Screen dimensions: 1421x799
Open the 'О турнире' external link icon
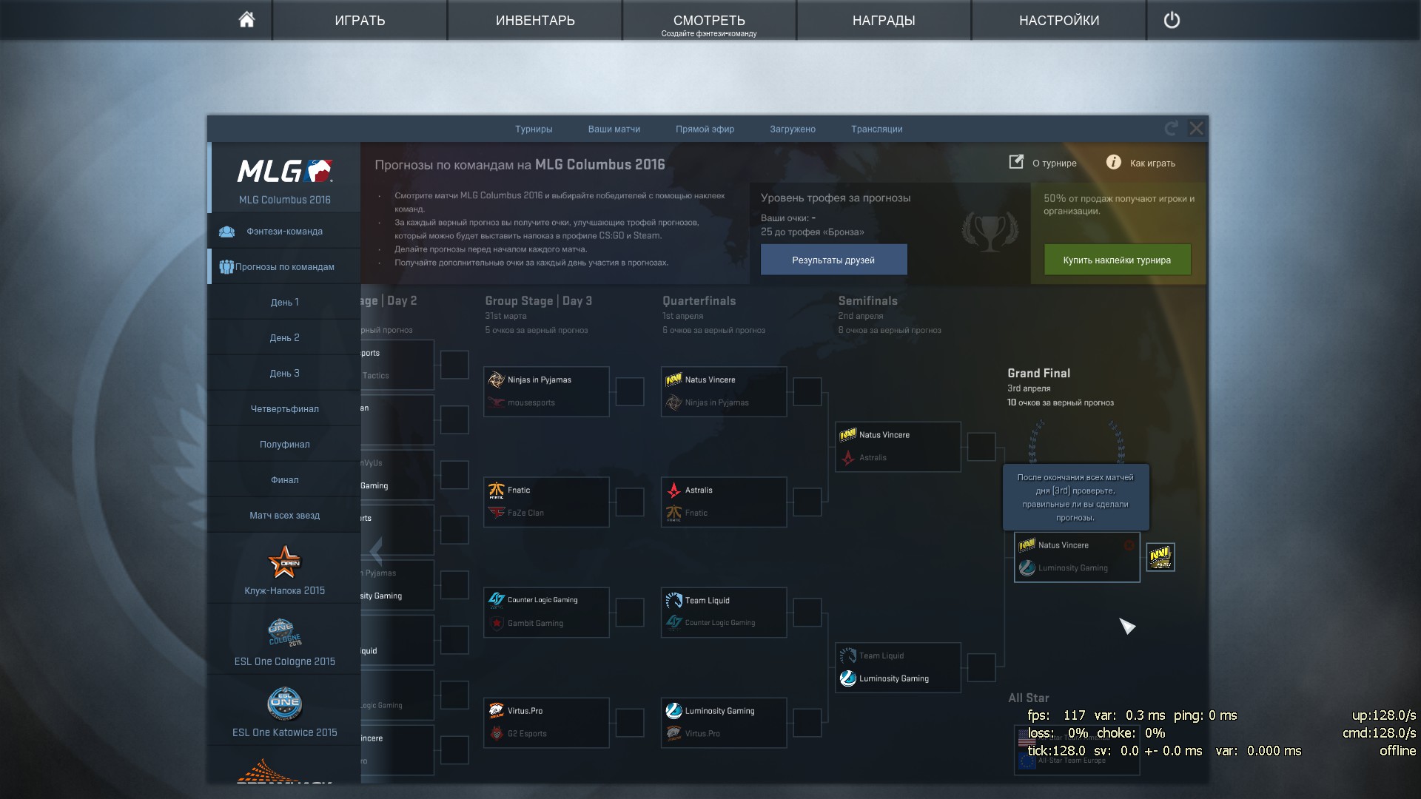[x=1016, y=162]
